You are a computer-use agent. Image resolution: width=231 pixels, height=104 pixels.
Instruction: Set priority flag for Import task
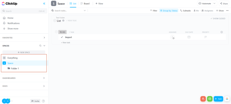tap(206, 37)
